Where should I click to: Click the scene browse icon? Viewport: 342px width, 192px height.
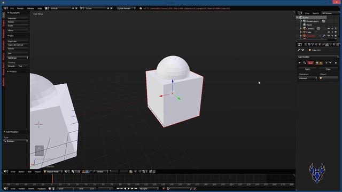click(82, 9)
